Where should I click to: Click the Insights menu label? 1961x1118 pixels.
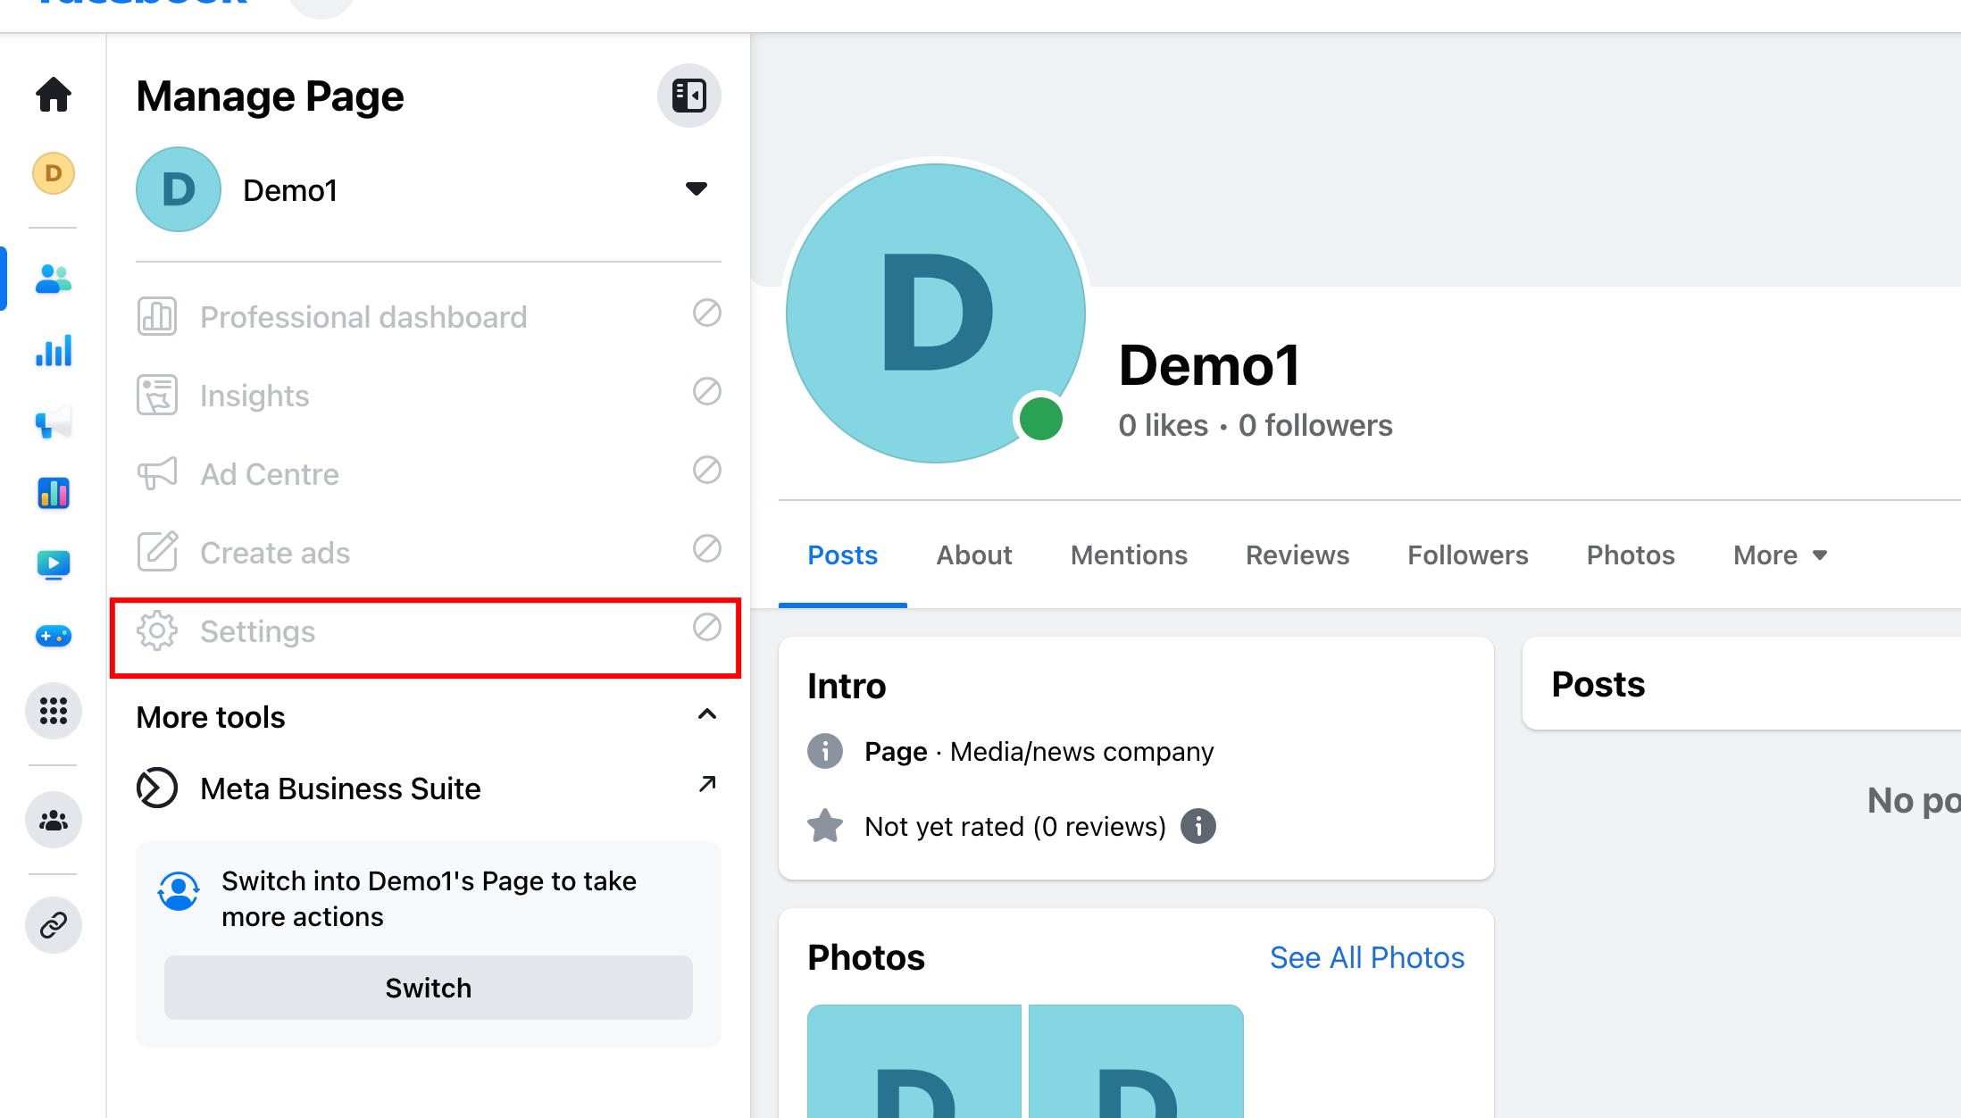(255, 396)
